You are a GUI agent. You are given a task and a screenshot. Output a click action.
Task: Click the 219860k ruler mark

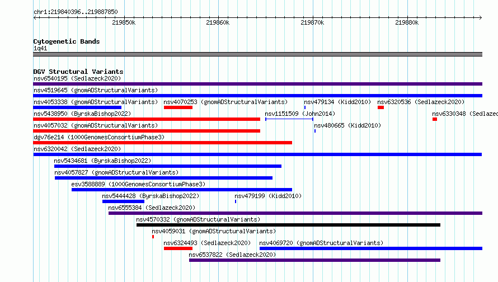click(x=218, y=22)
